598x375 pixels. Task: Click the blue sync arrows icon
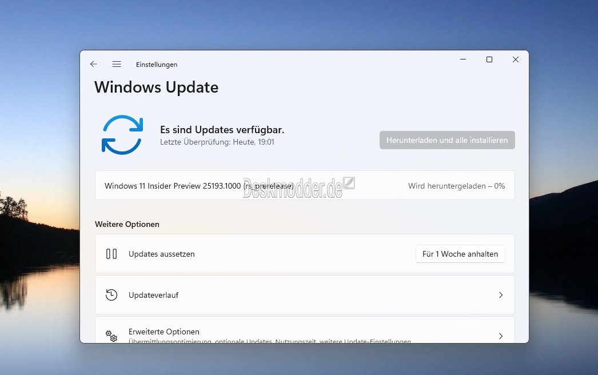coord(122,135)
